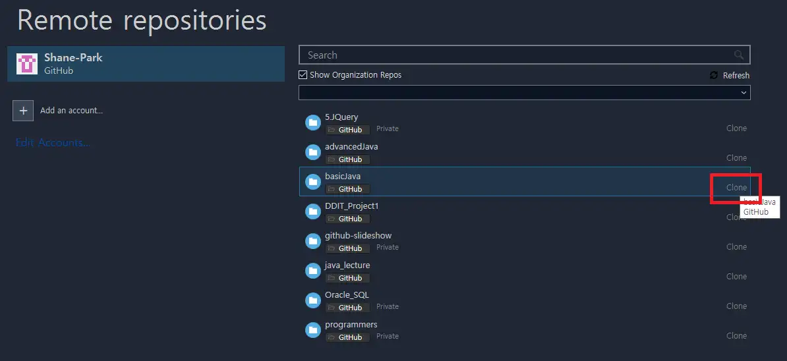
Task: Click the Private label on github-slideshow row
Action: [x=388, y=247]
